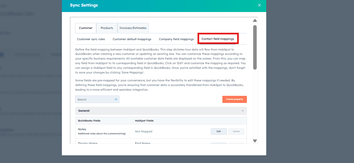Click the search magnifier icon
Viewport: 354px width, 163px height.
point(116,99)
